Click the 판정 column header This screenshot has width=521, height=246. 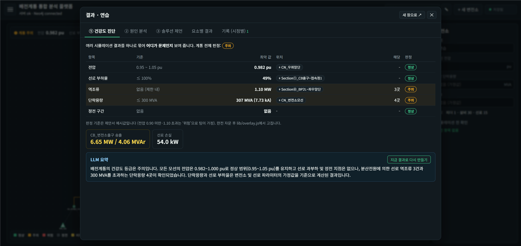[409, 57]
